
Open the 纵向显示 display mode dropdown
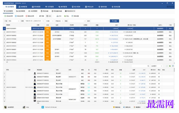pyautogui.click(x=156, y=66)
